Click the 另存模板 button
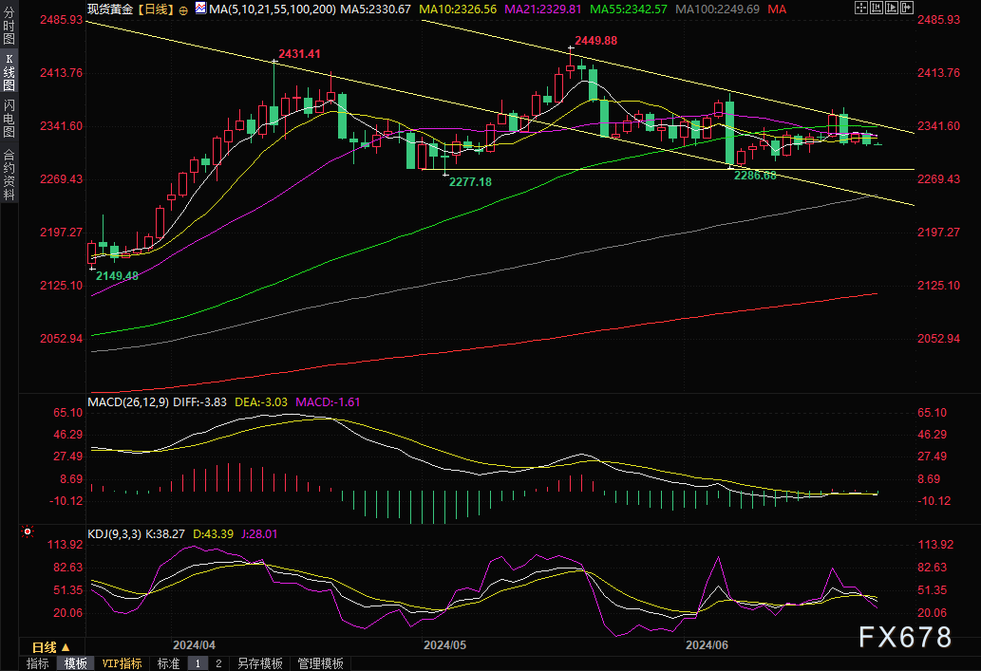Image resolution: width=981 pixels, height=671 pixels. 259,663
